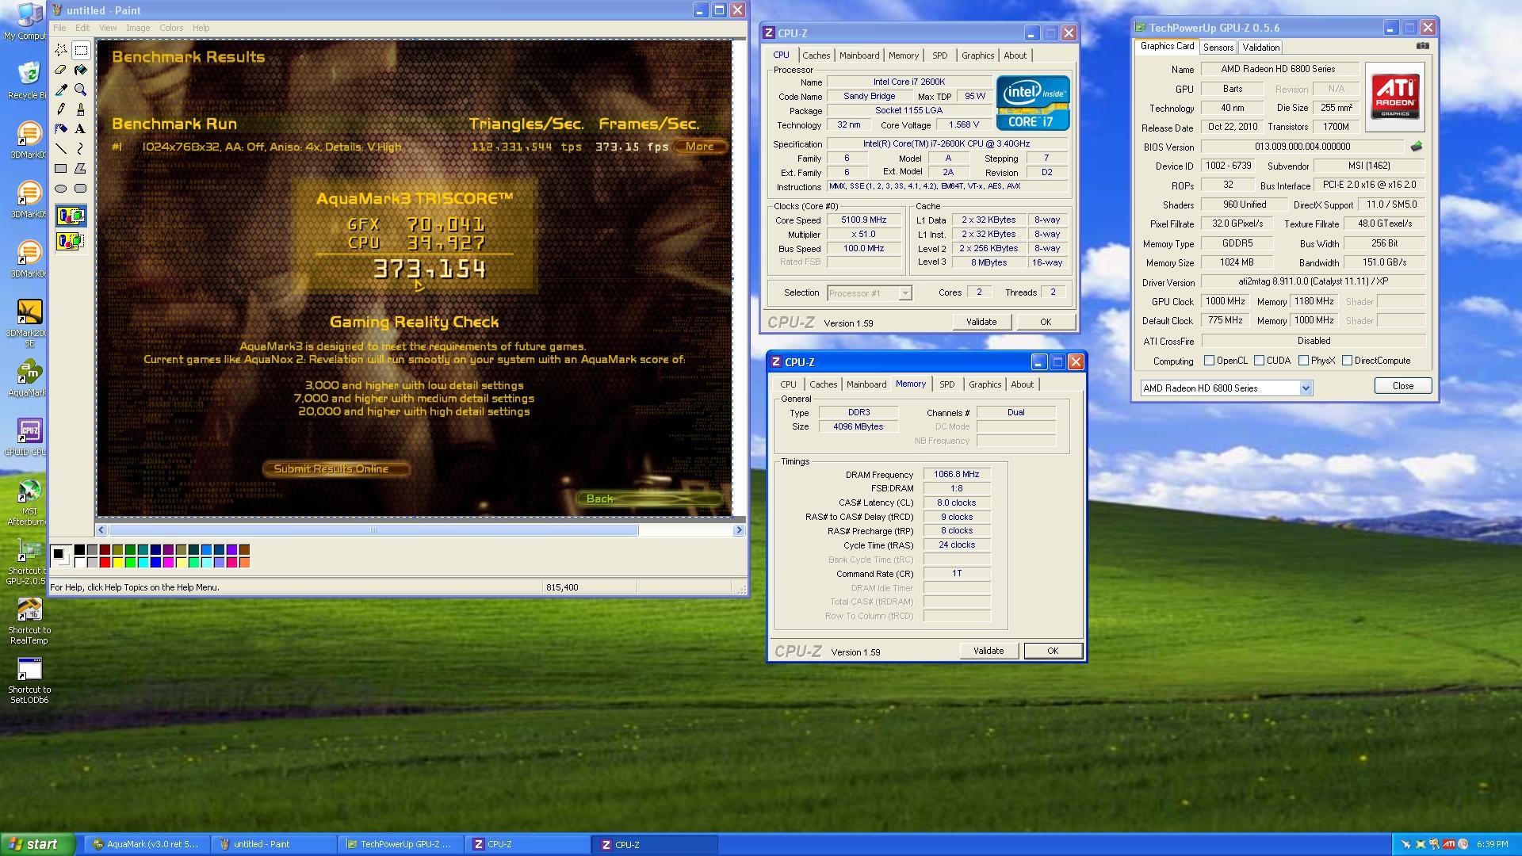Select the Text tool in Paint
Viewport: 1522px width, 856px height.
tap(81, 129)
